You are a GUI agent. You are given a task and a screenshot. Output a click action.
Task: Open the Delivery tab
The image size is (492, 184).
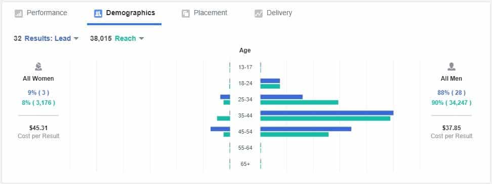tap(273, 13)
